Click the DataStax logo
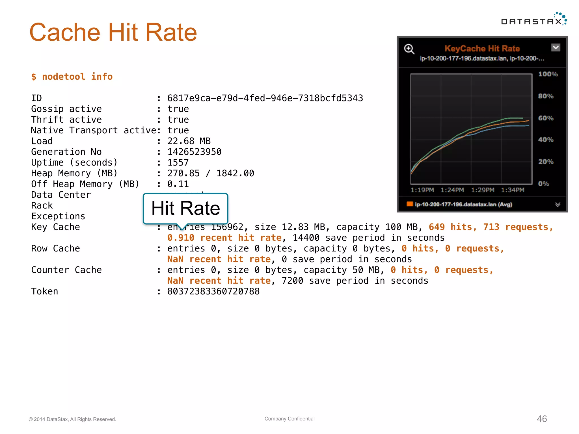 click(534, 19)
